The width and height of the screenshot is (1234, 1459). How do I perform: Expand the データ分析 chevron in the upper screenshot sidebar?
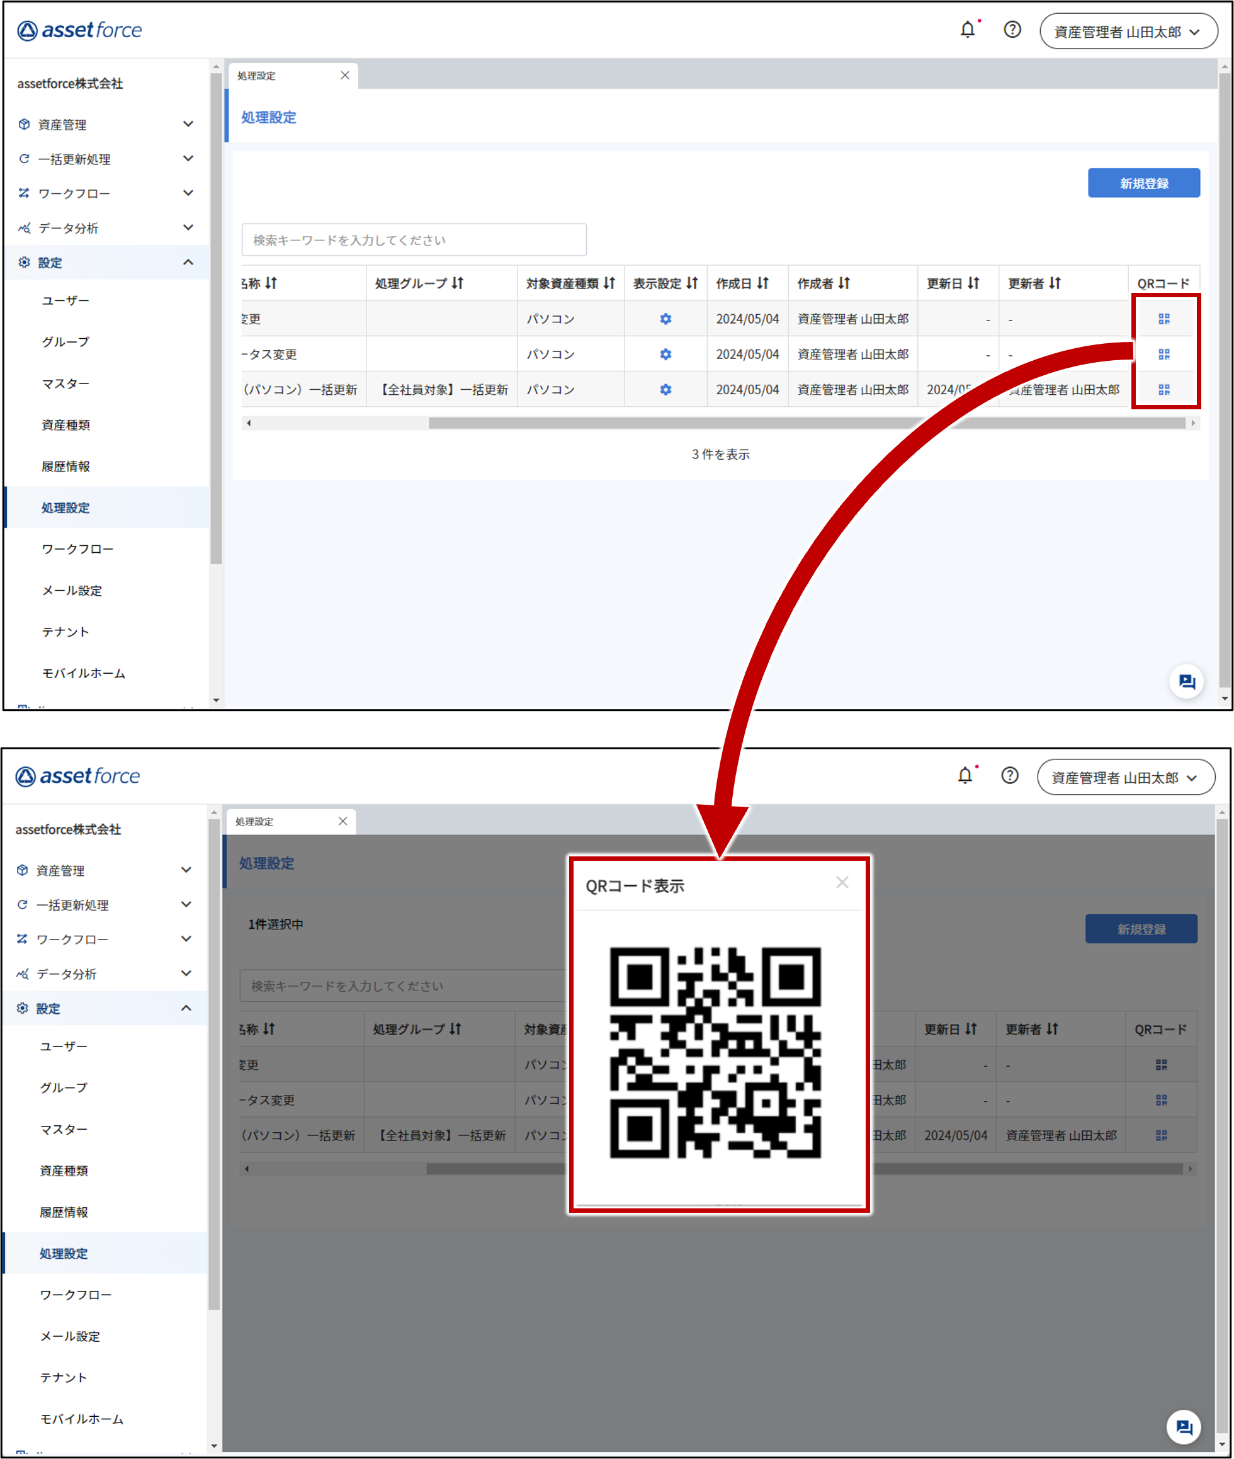[188, 227]
